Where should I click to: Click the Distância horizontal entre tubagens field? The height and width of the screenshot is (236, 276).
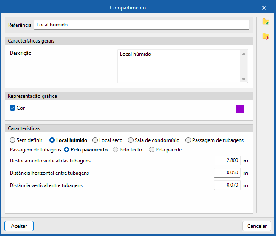pyautogui.click(x=228, y=173)
